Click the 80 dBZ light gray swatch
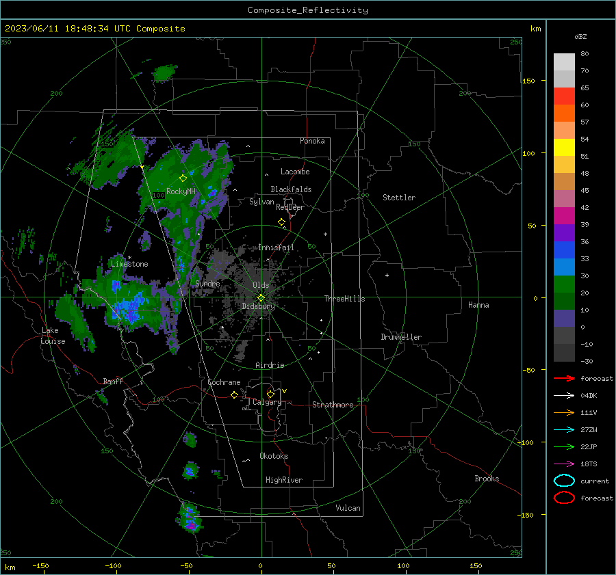Screen dimensions: 616x575 tap(564, 62)
